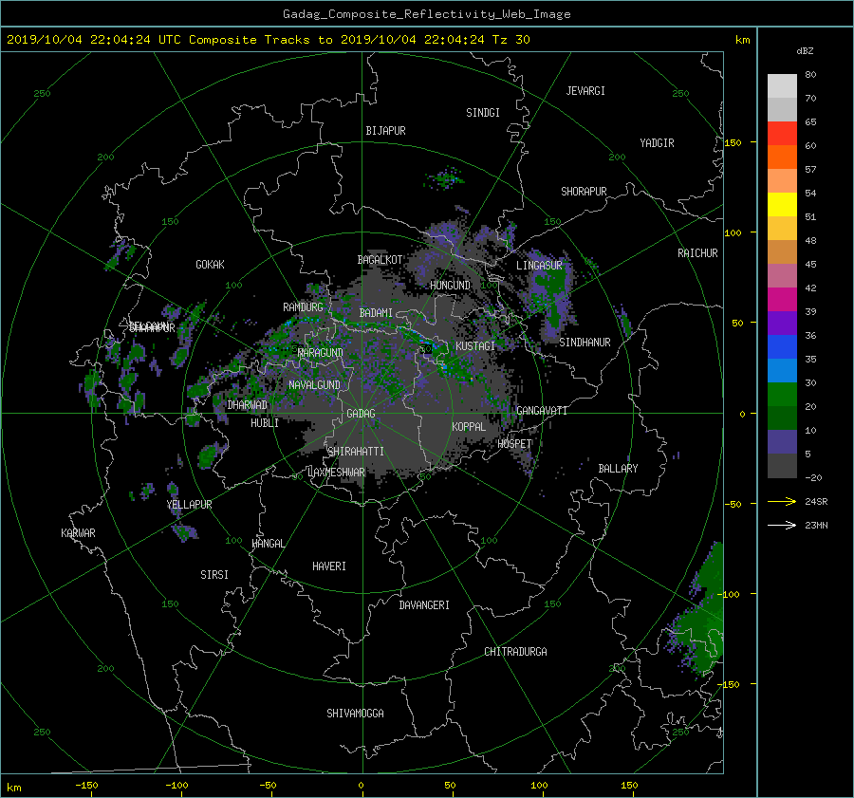Viewport: 854px width, 798px height.
Task: Click the KOPPAL label
Action: [x=469, y=427]
